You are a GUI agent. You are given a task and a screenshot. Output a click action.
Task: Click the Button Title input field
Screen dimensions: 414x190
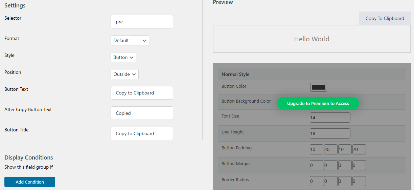(x=142, y=133)
